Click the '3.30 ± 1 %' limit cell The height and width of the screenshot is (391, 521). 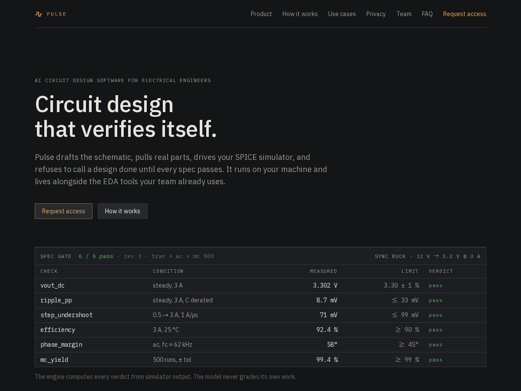tap(401, 285)
